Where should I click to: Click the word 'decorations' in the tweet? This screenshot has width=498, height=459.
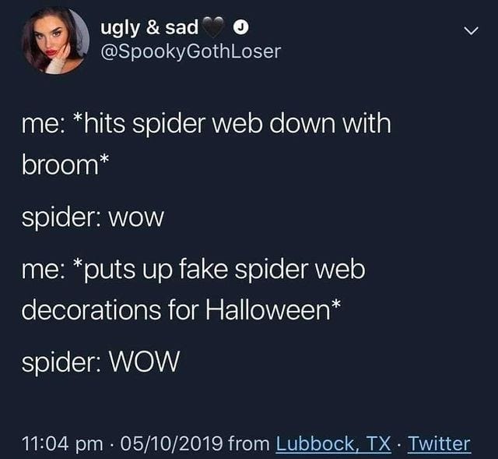coord(92,310)
